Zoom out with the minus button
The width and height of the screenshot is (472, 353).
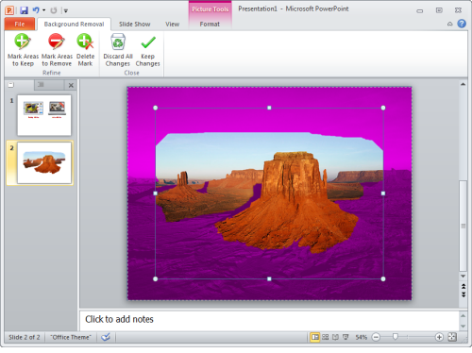click(x=376, y=337)
